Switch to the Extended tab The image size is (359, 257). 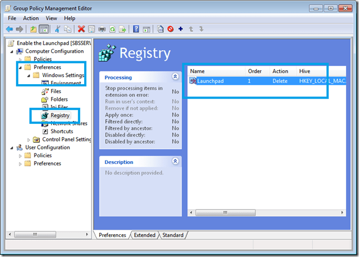click(144, 235)
